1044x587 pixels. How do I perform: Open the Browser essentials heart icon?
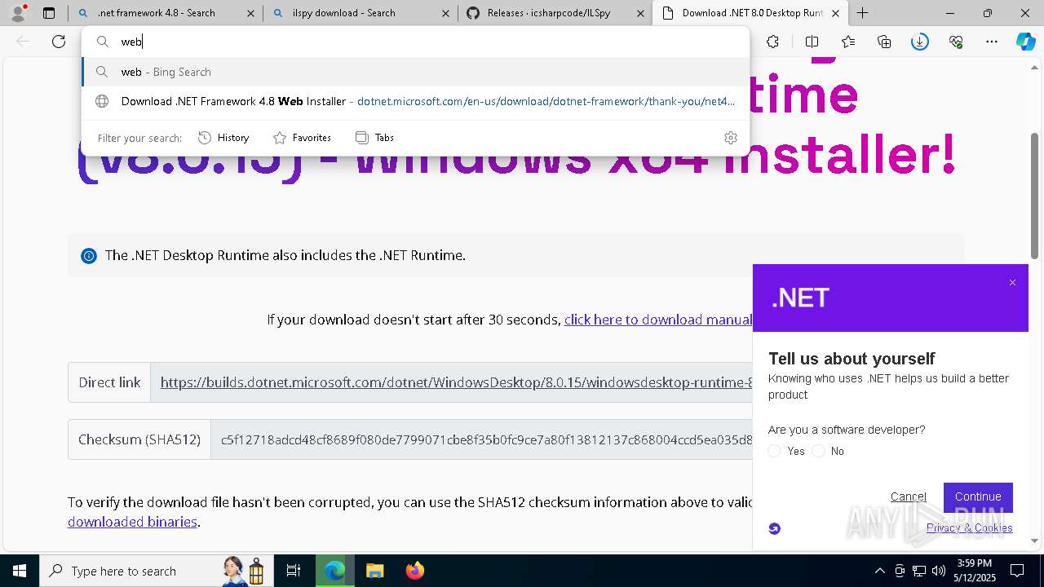pos(956,42)
